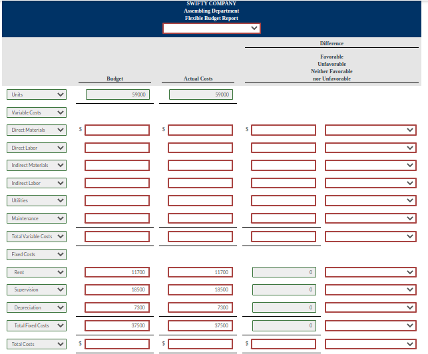This screenshot has height=354, width=428.
Task: Open the Indirect Labor label dropdown
Action: (37, 183)
